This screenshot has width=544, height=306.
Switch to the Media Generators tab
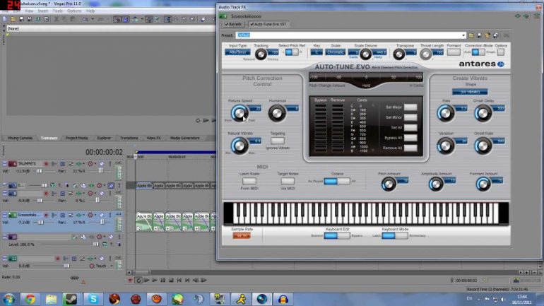(x=184, y=138)
